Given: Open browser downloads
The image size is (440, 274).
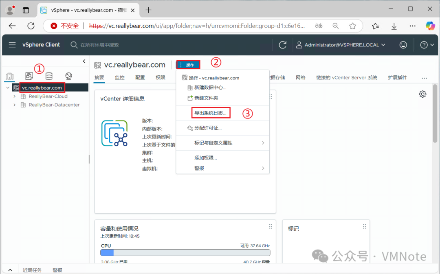Looking at the screenshot, I should click(x=394, y=26).
